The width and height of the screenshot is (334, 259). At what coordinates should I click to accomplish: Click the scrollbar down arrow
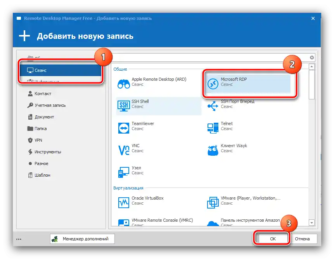point(312,223)
